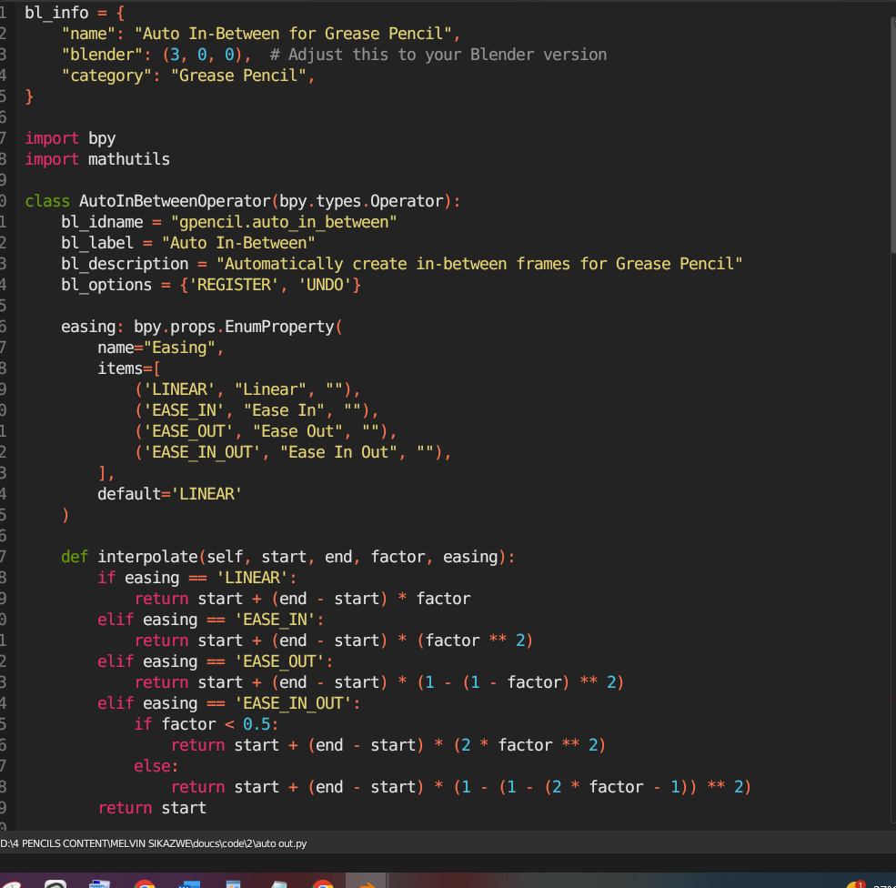Click the comment '# Adjust this to your Blender version'
The image size is (896, 888).
(438, 55)
